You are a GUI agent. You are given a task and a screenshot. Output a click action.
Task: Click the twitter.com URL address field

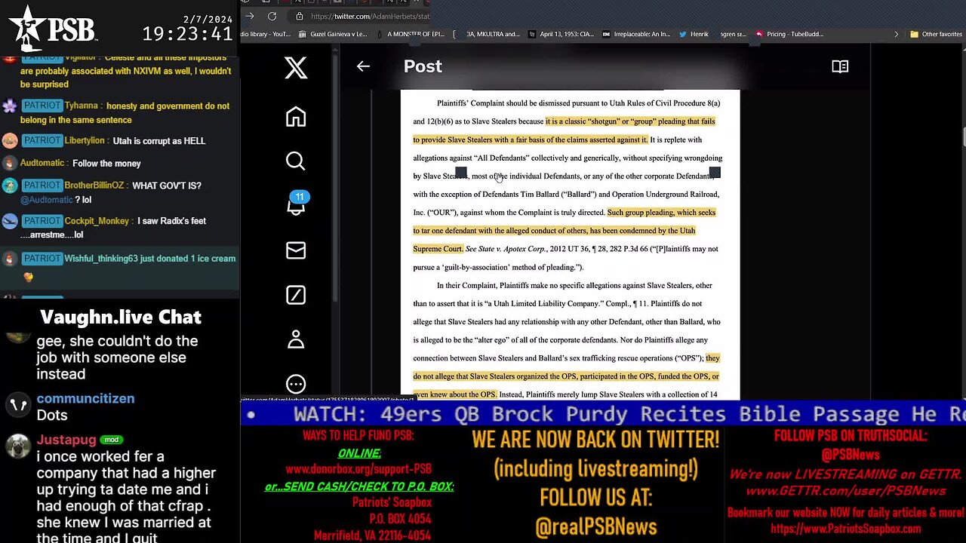coord(370,16)
